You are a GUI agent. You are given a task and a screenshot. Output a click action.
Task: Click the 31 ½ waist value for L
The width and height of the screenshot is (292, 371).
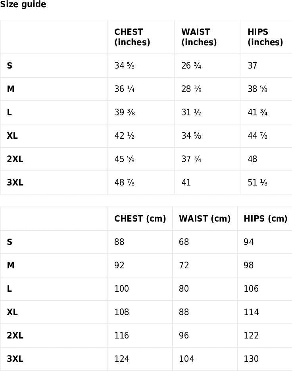pyautogui.click(x=191, y=113)
